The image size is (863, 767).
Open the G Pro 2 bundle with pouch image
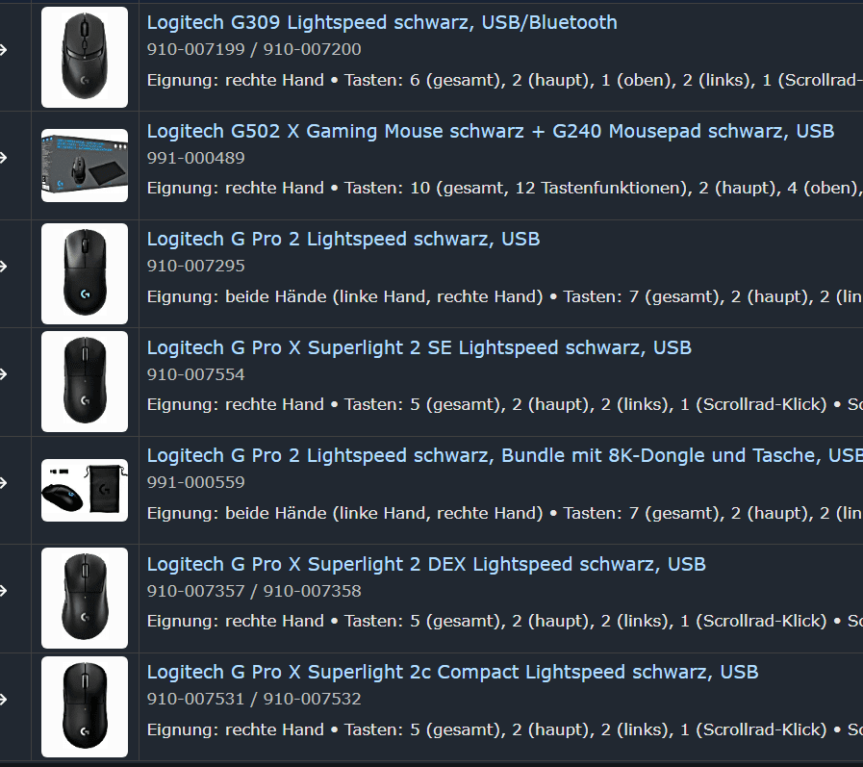click(x=85, y=490)
